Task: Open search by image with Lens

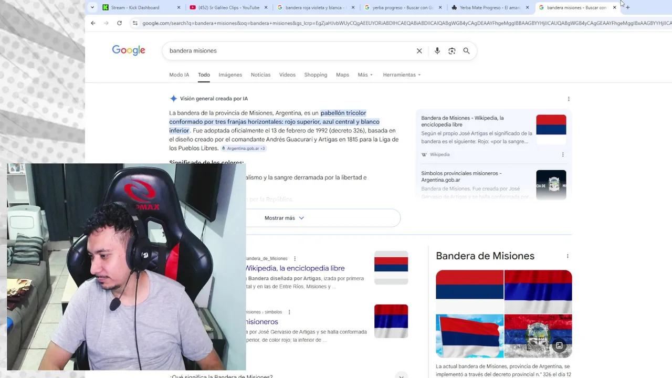Action: click(451, 51)
